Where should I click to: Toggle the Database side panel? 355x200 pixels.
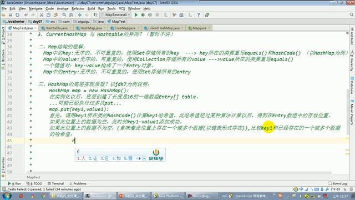pos(352,85)
